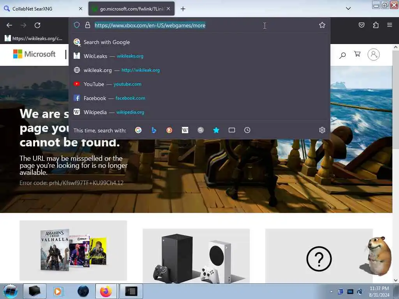Search this time with Bing icon
Screen dimensions: 399x299
(154, 130)
